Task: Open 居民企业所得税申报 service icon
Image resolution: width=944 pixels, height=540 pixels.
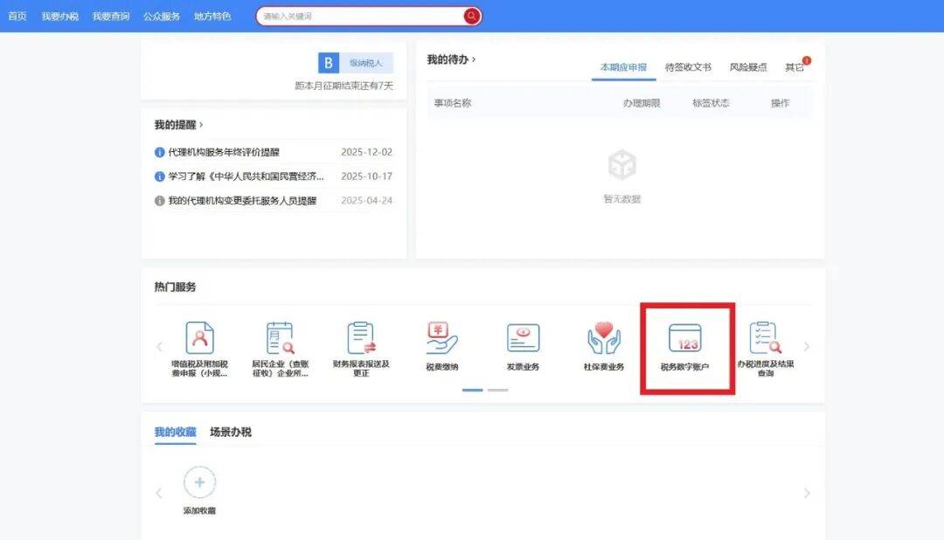Action: point(280,338)
